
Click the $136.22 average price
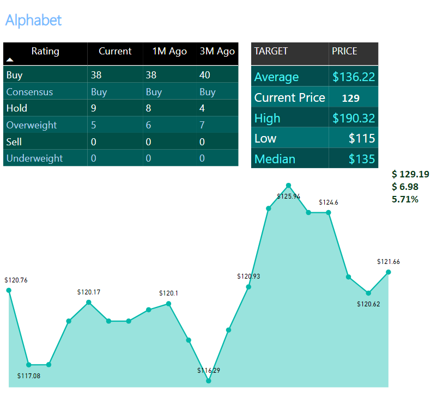(354, 77)
